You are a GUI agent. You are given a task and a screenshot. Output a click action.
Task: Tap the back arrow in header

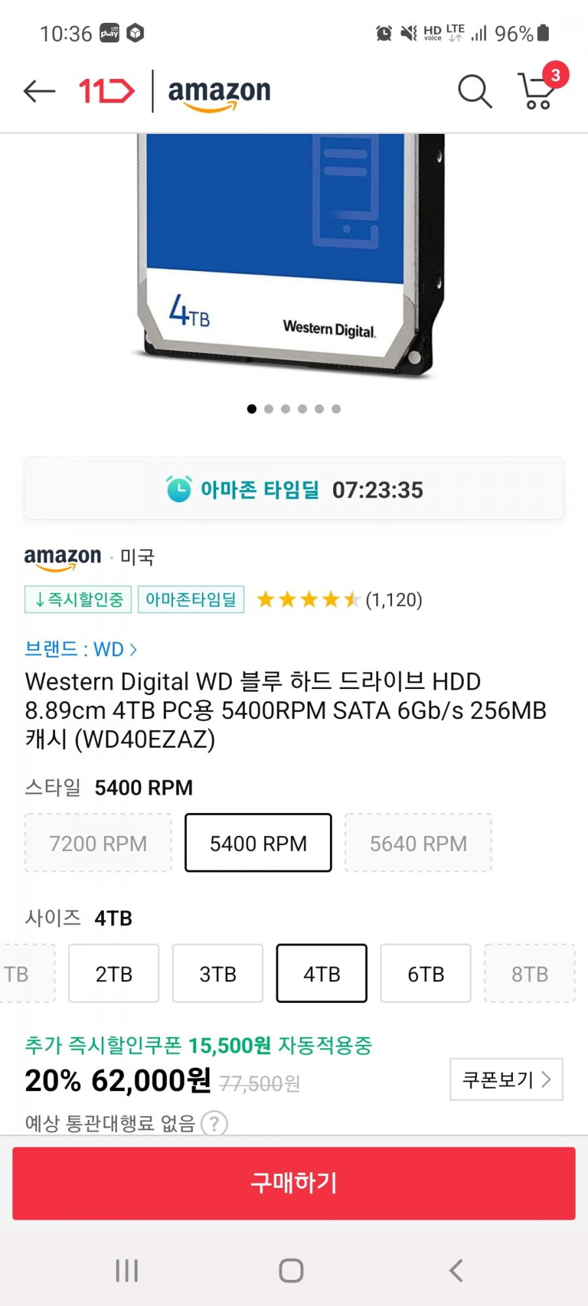pyautogui.click(x=39, y=91)
